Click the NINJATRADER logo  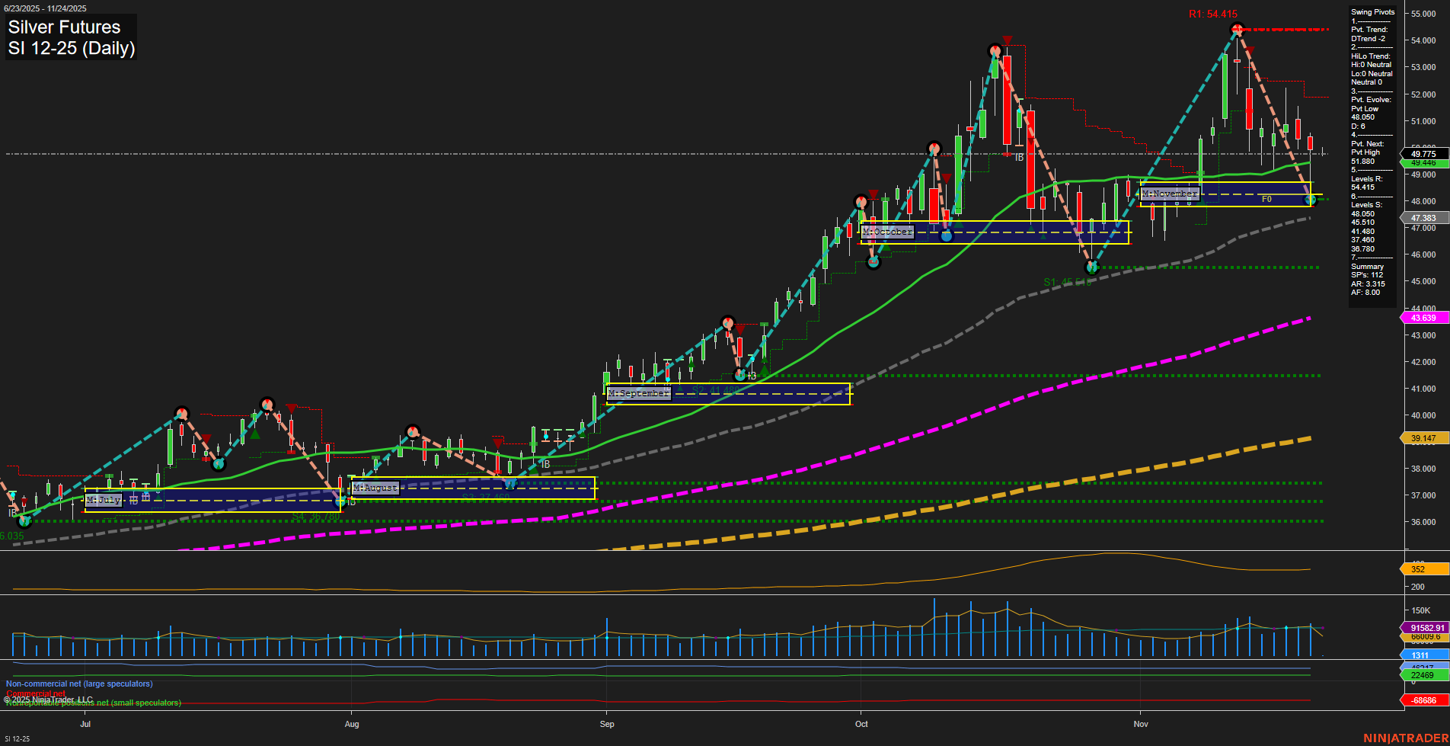[1405, 738]
